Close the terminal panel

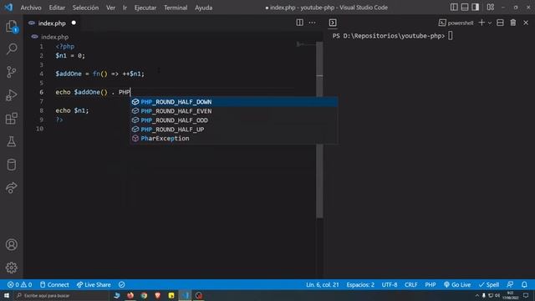526,23
